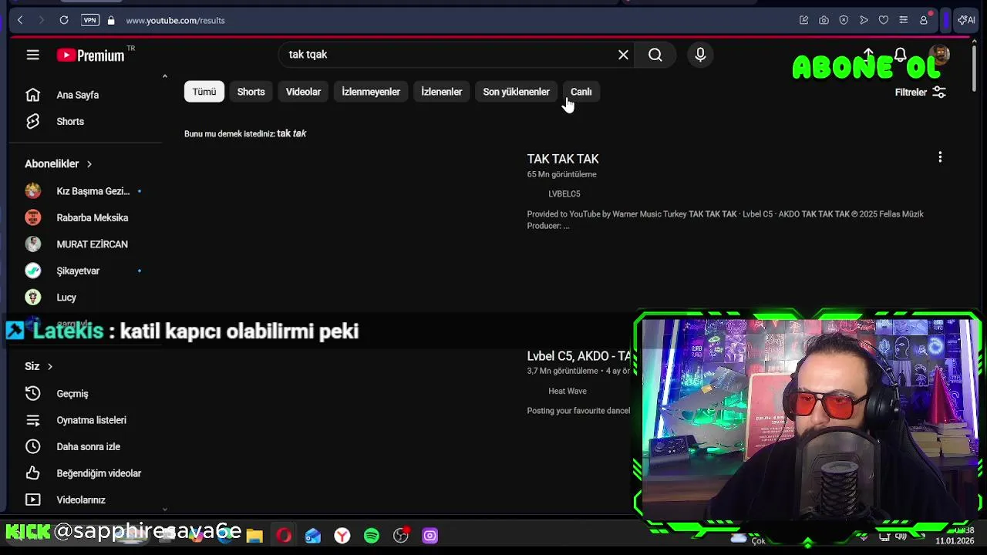The width and height of the screenshot is (987, 555).
Task: Open Outlook mail in the taskbar
Action: (x=313, y=535)
